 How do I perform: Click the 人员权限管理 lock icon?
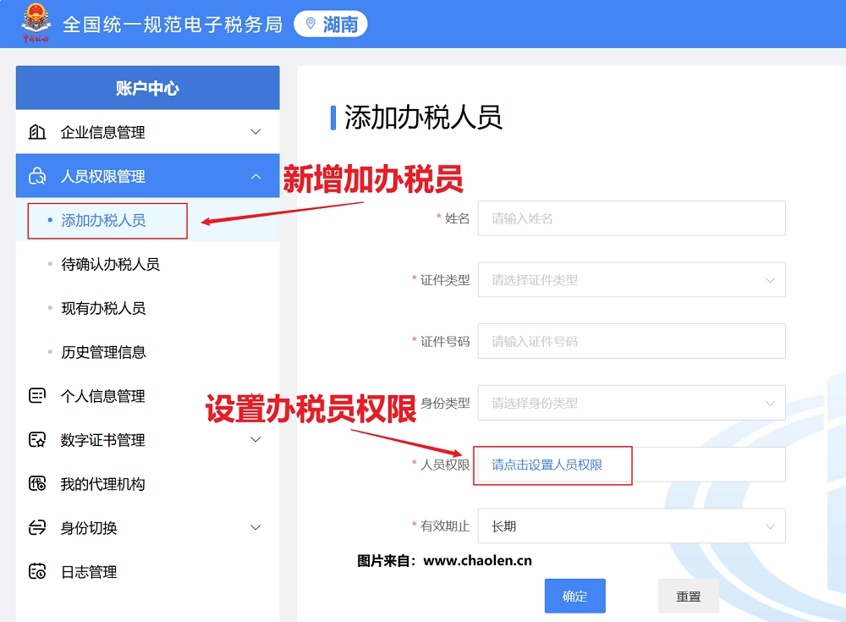(36, 176)
